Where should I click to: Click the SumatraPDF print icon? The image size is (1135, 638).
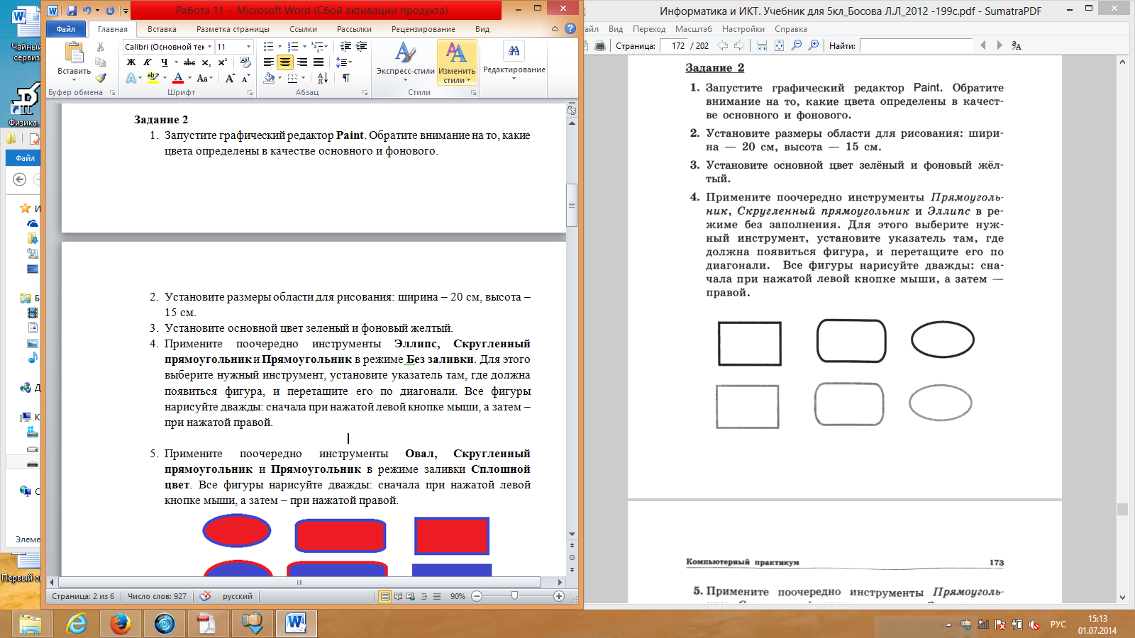(600, 45)
